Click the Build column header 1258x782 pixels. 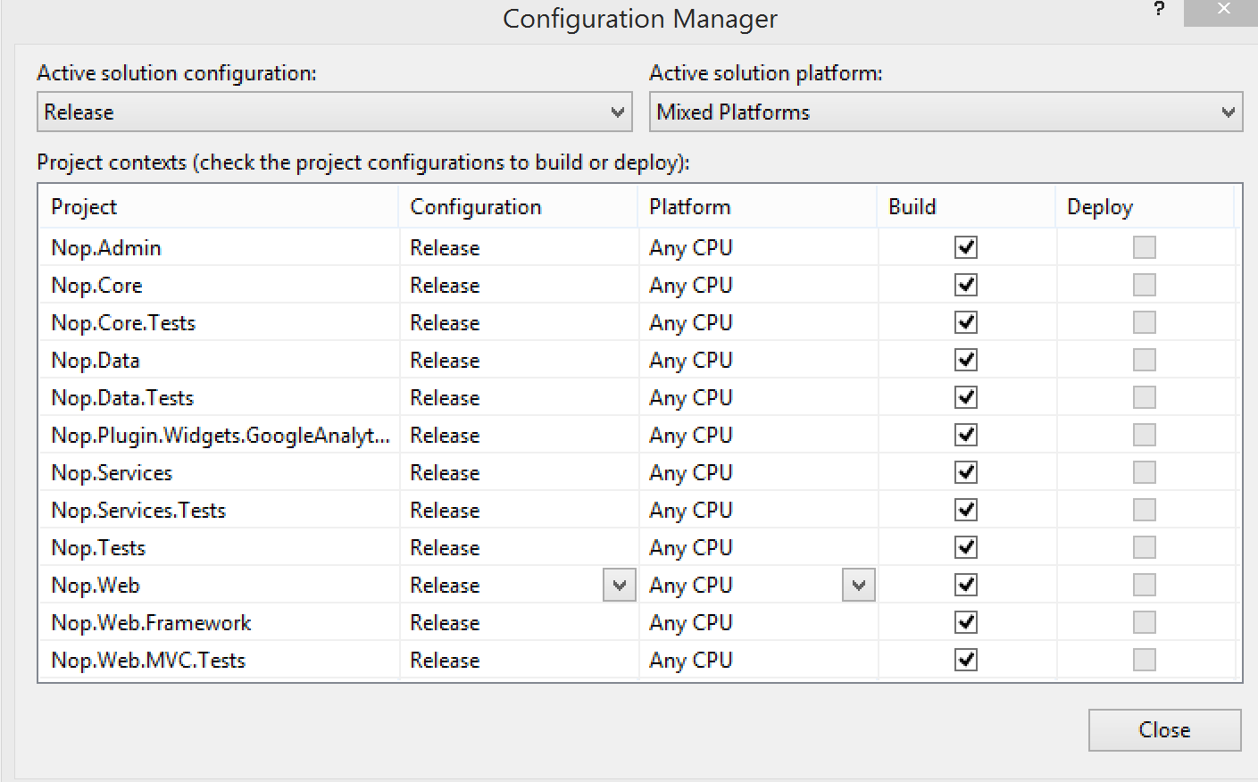[x=912, y=207]
